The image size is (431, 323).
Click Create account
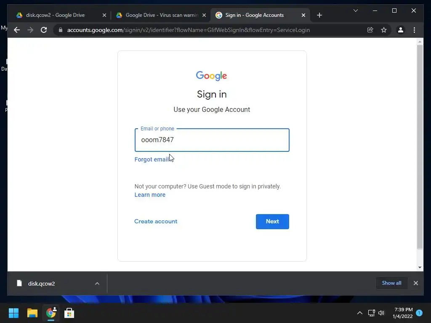[156, 221]
